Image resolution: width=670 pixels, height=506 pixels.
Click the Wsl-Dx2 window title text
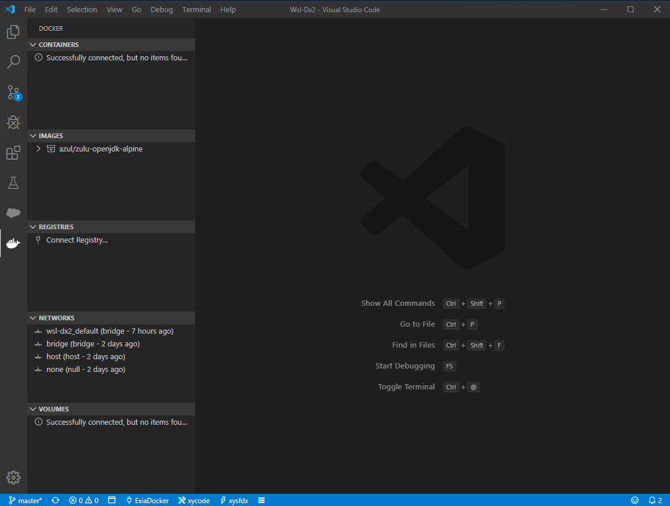335,9
